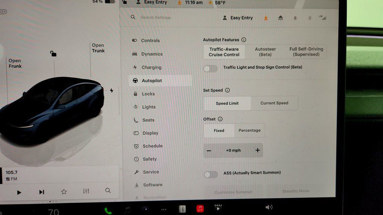
Task: Open Phone app in bottom dock
Action: tap(108, 211)
